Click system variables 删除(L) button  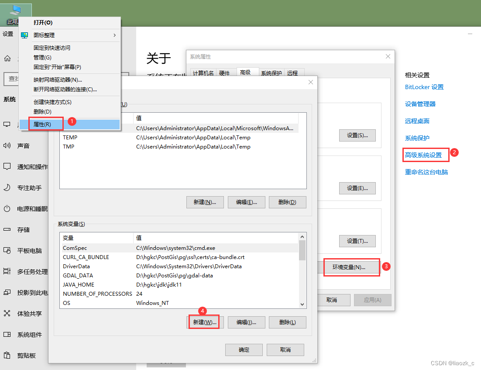click(x=288, y=322)
